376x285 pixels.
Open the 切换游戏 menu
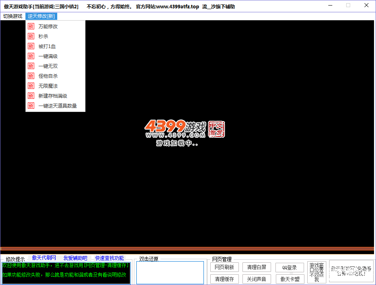pos(13,16)
